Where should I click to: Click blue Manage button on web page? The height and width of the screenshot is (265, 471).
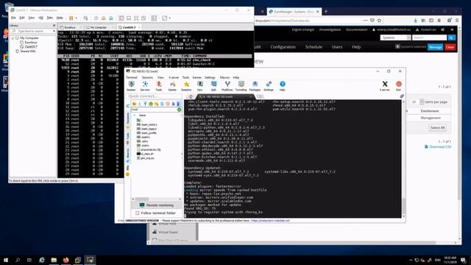(x=435, y=47)
